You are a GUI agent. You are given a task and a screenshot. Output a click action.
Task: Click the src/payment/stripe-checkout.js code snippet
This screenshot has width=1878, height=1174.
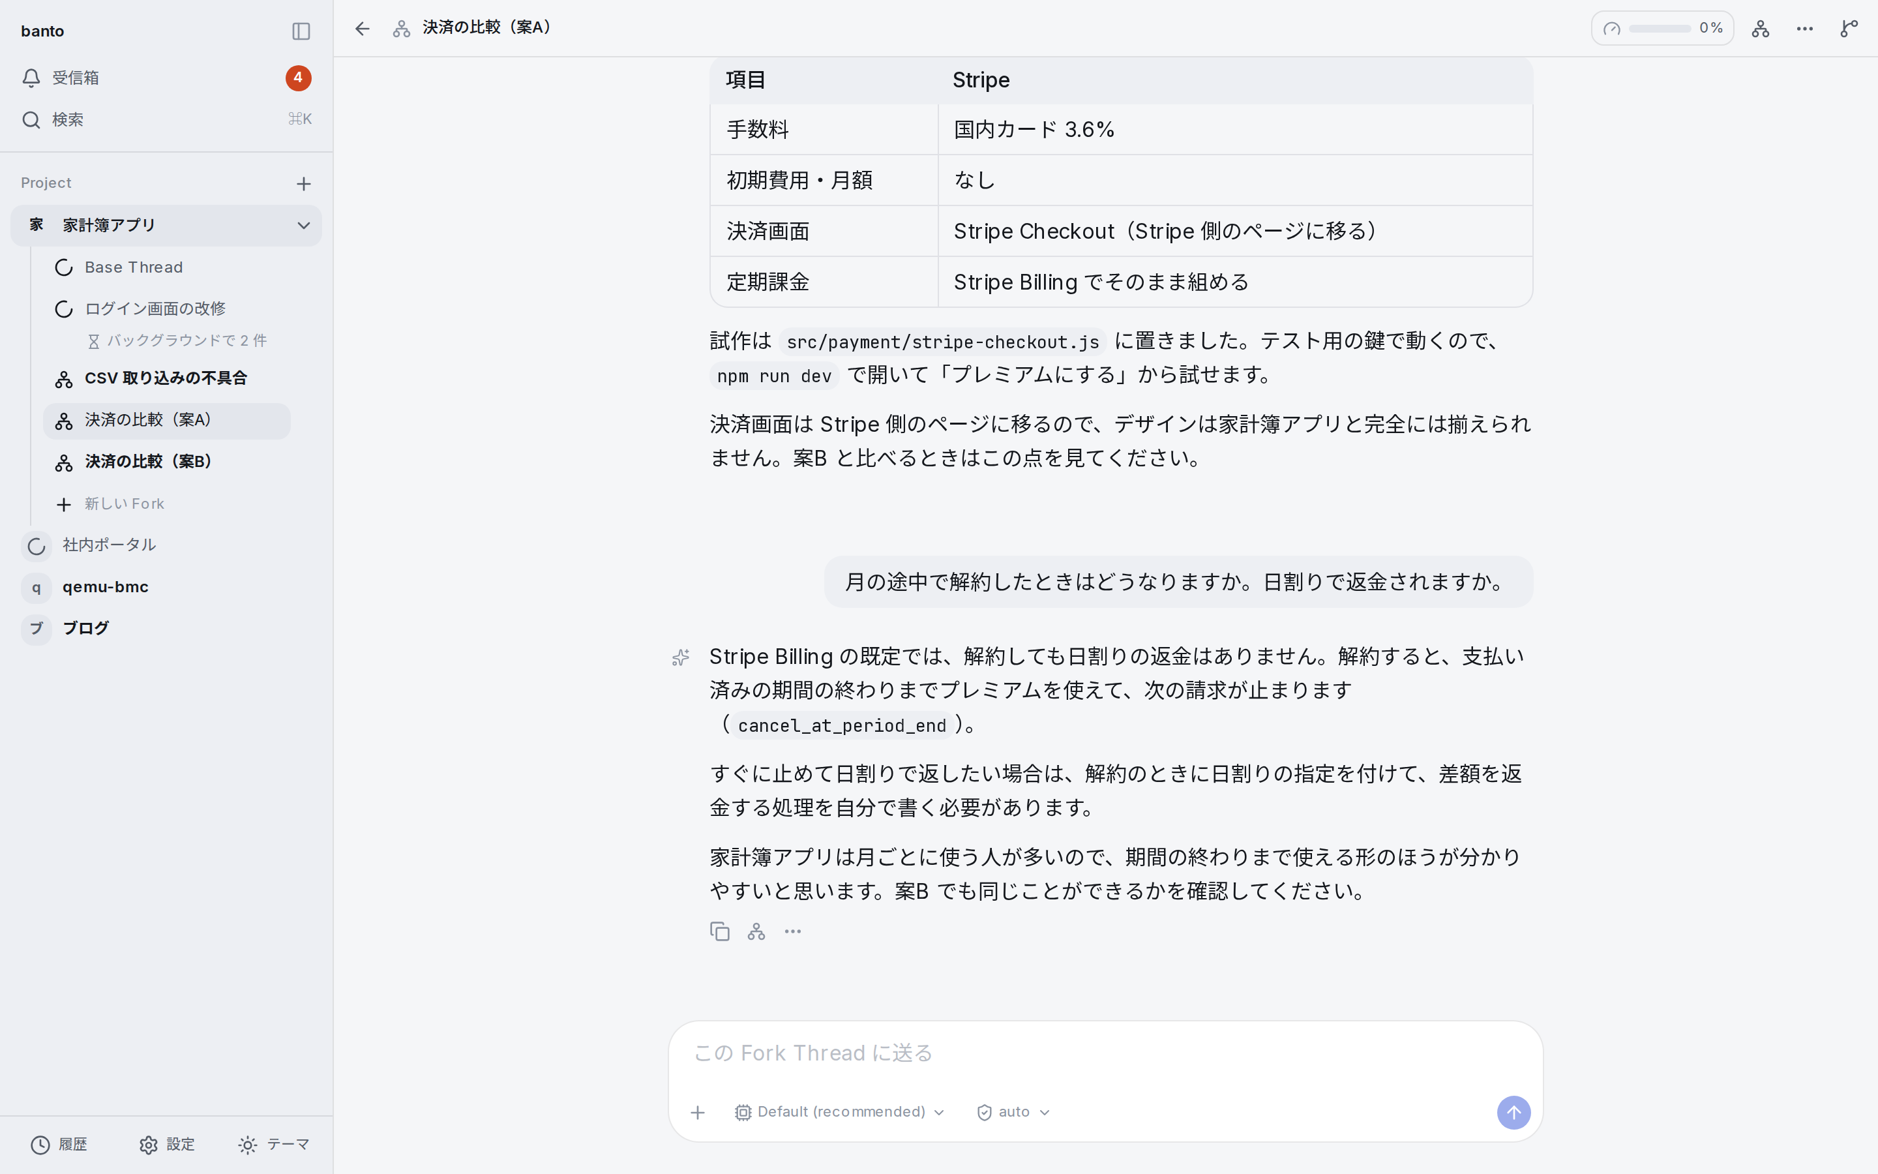942,342
